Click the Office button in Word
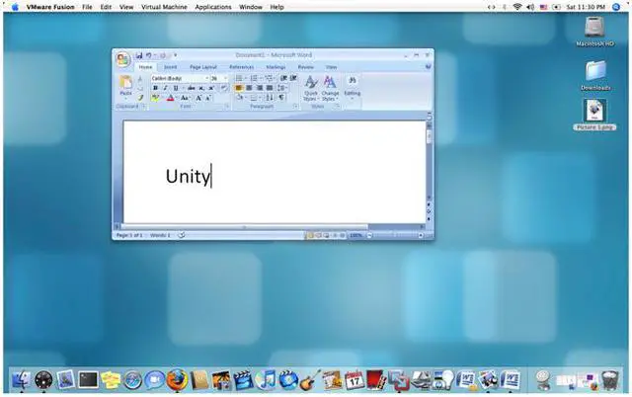 tap(122, 59)
